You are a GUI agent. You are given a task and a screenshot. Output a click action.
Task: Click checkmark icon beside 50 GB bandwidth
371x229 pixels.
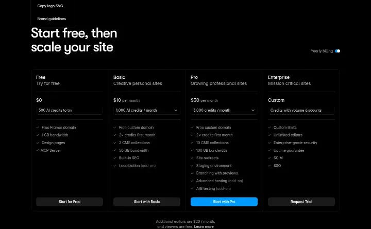tap(115, 150)
